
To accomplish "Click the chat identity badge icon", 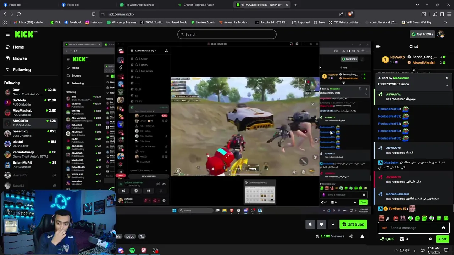I will click(384, 228).
